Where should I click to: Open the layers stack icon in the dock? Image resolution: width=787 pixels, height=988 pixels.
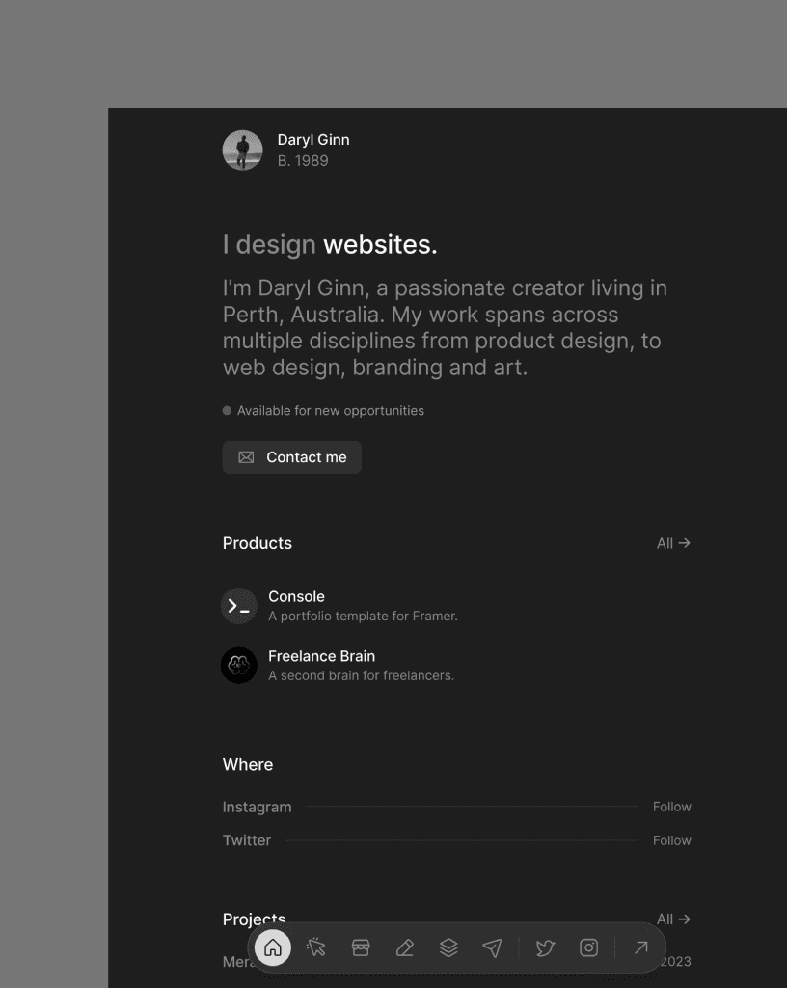tap(448, 947)
